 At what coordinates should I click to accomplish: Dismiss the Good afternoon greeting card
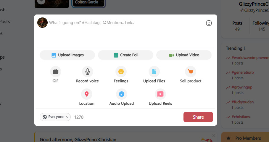(214, 135)
